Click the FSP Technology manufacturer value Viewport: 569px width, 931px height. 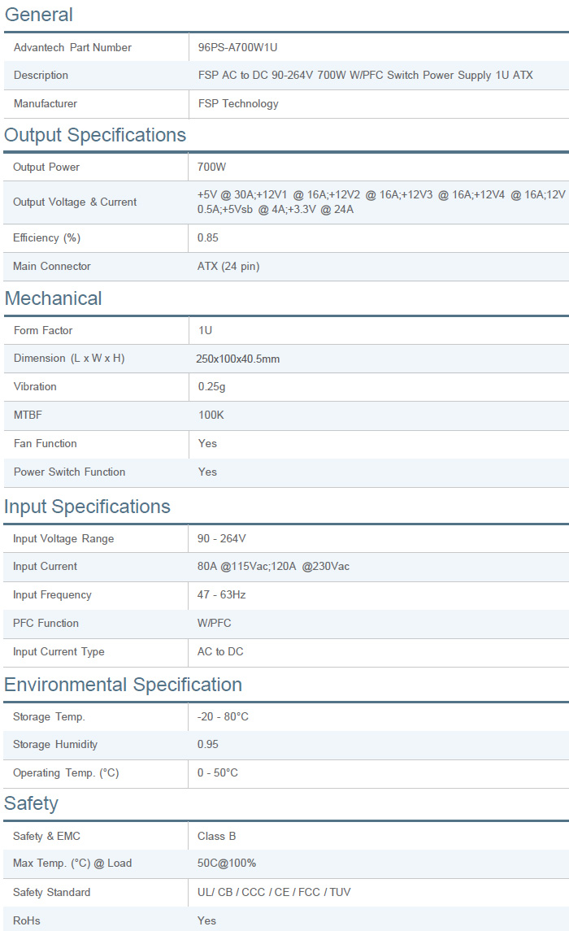point(238,103)
